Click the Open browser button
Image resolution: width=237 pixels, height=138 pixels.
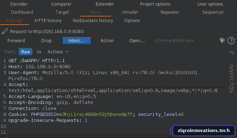pos(137,40)
